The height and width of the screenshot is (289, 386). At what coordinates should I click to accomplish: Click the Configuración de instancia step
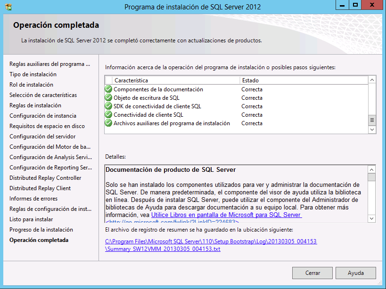click(x=43, y=116)
